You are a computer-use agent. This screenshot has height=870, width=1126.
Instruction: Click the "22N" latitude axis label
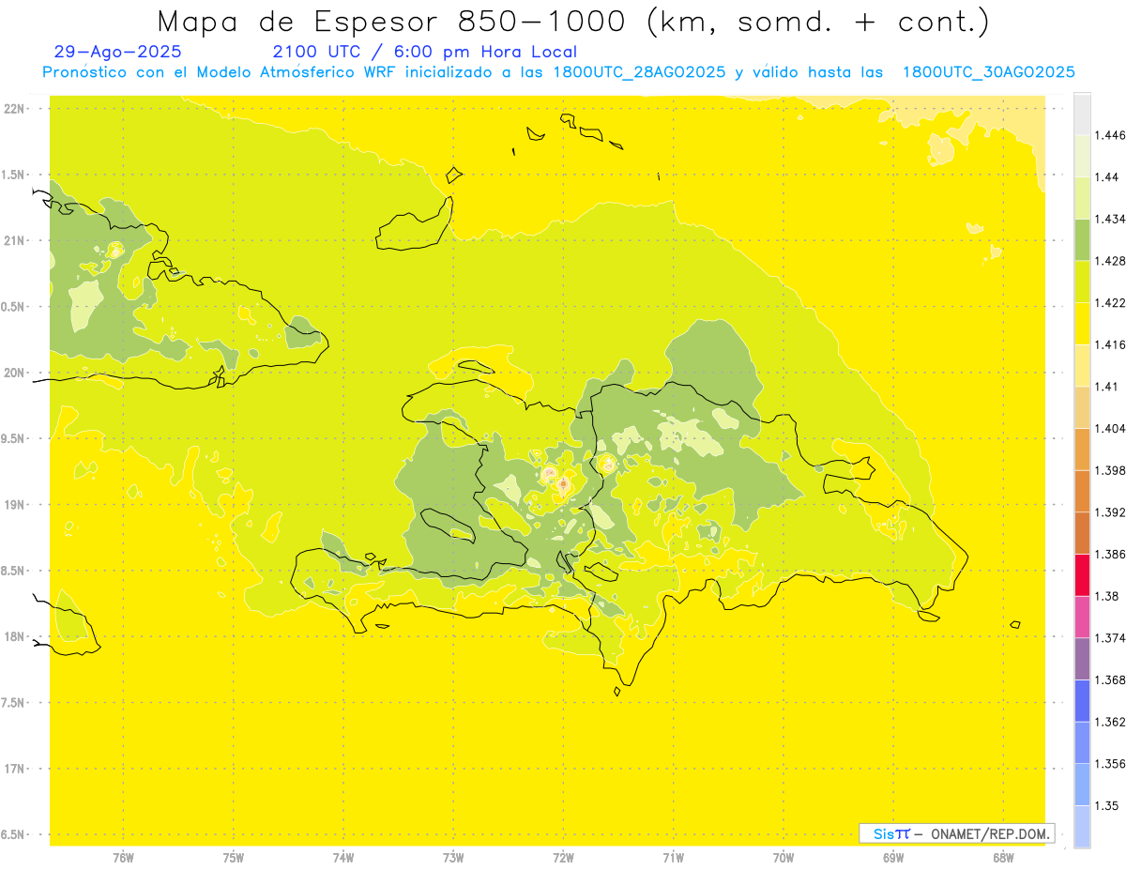pos(14,109)
